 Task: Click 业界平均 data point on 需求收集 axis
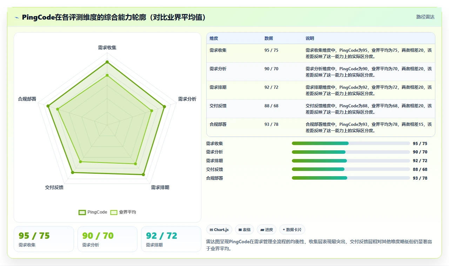107,75
